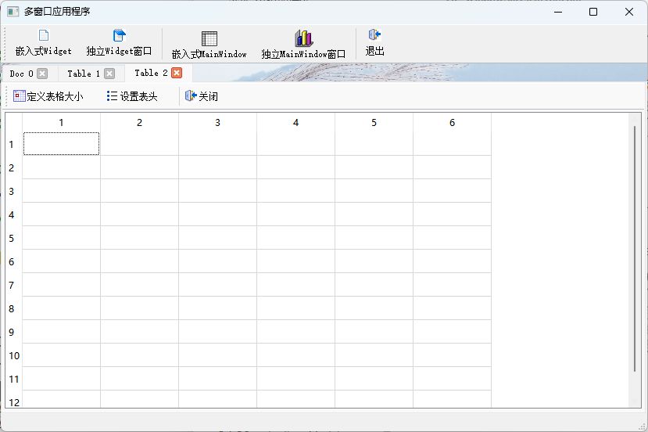Image resolution: width=648 pixels, height=432 pixels.
Task: Open a 独立Widget窗口 from toolbar
Action: 119,35
